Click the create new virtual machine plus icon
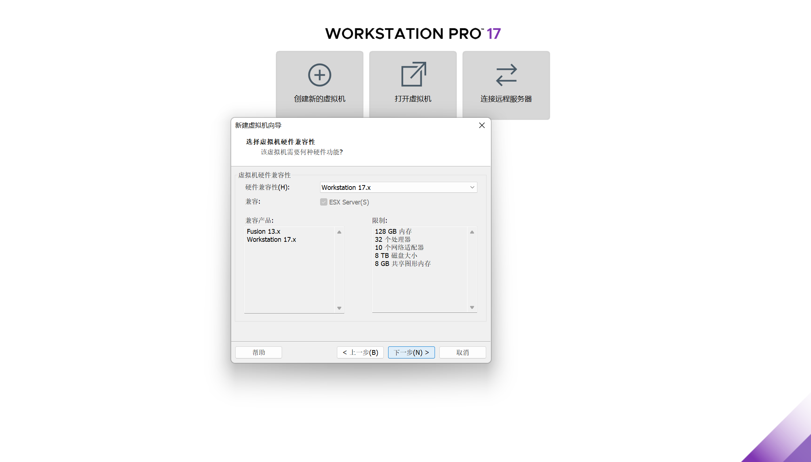Viewport: 811px width, 462px height. click(x=319, y=75)
